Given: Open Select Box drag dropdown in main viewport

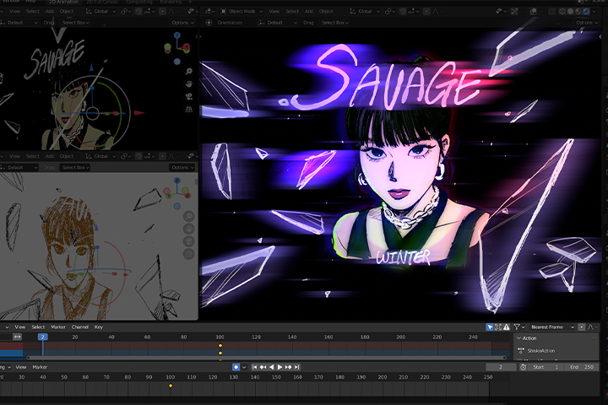Looking at the screenshot, I should (335, 23).
